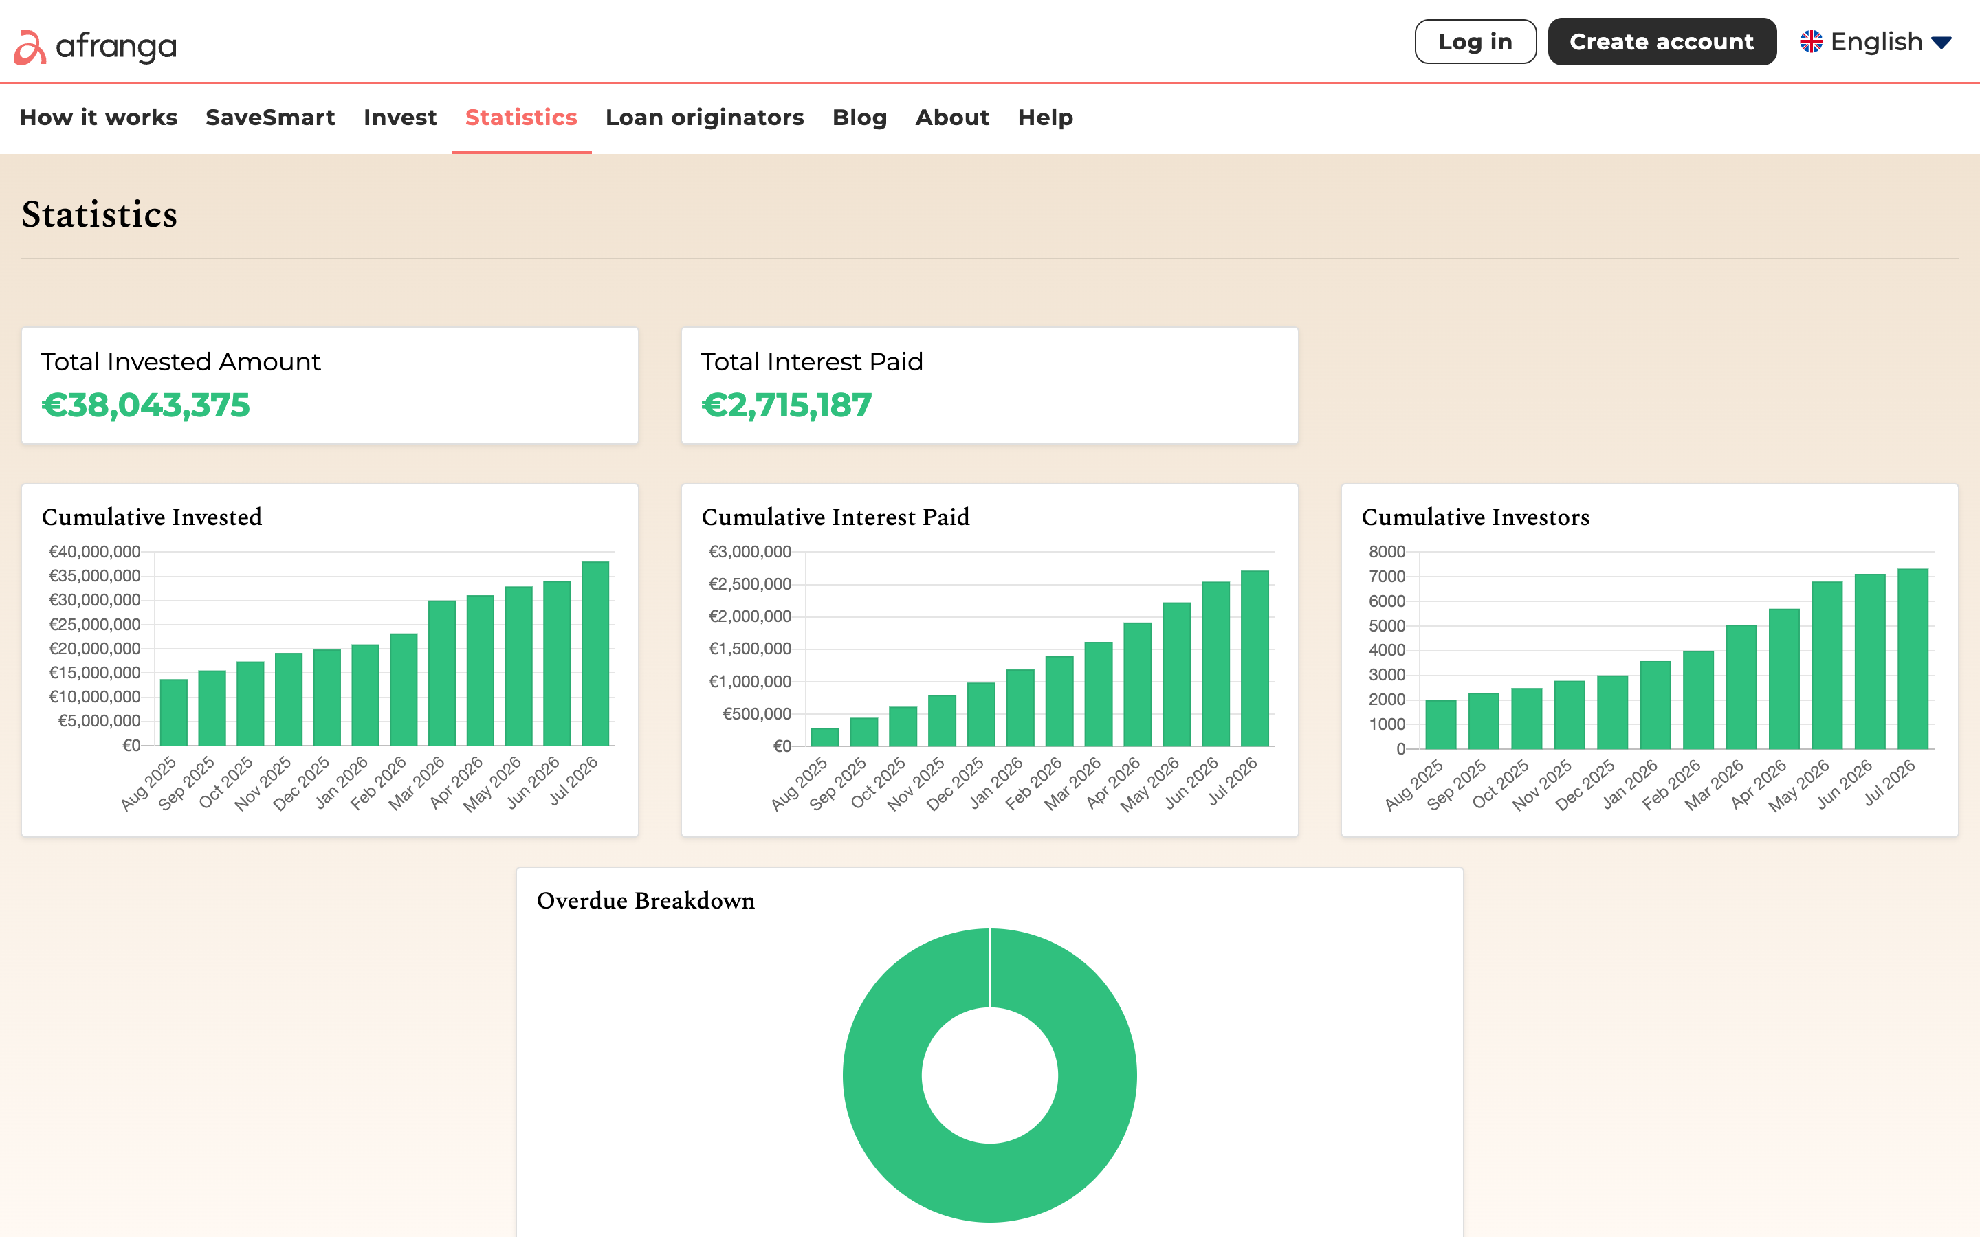Open the English language dropdown arrow
The width and height of the screenshot is (1980, 1237).
(x=1941, y=43)
